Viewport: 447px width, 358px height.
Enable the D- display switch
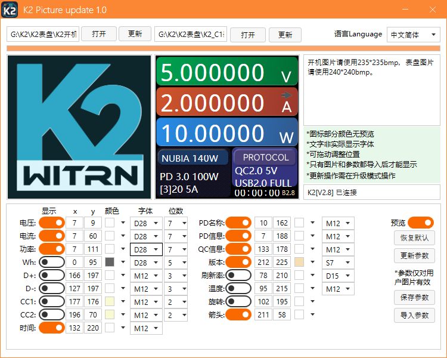[x=52, y=288]
